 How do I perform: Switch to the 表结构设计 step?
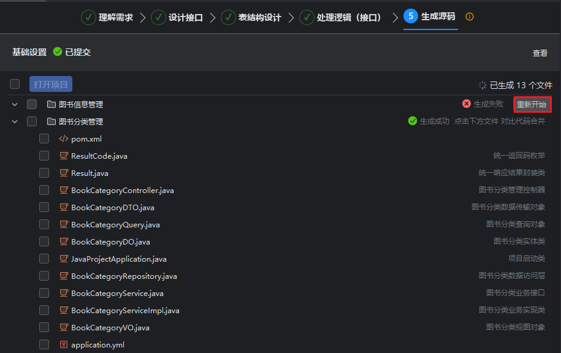coord(251,18)
